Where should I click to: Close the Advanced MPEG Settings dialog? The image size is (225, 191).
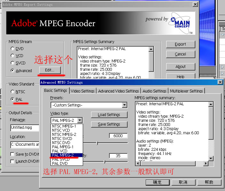[x=220, y=82]
